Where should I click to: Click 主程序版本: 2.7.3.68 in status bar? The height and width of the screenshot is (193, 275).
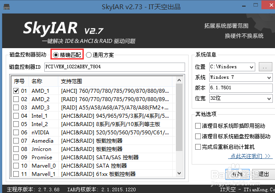coord(33,189)
